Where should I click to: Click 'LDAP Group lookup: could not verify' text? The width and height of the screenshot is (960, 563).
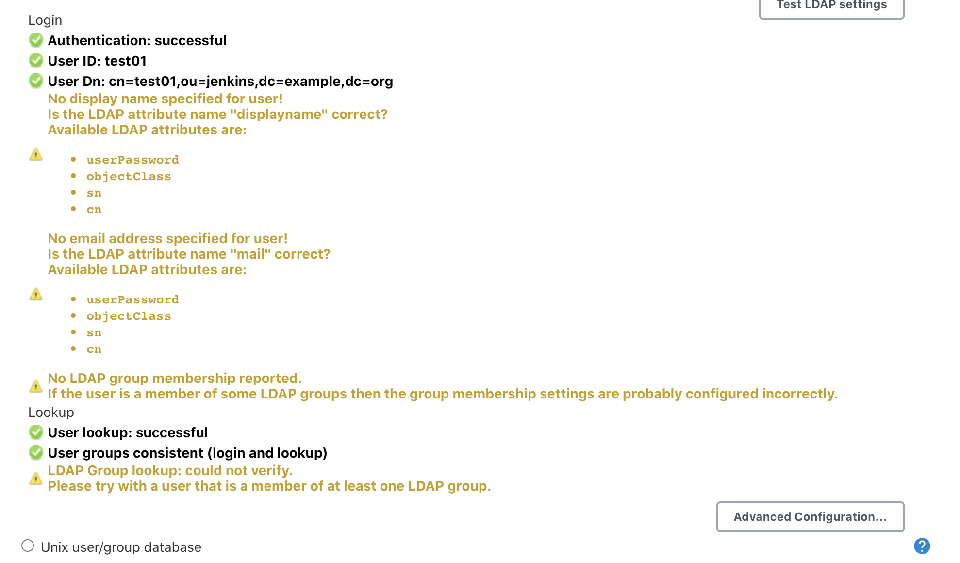(170, 470)
